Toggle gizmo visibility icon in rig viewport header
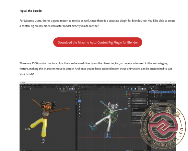This screenshot has height=151, width=188. (132, 89)
